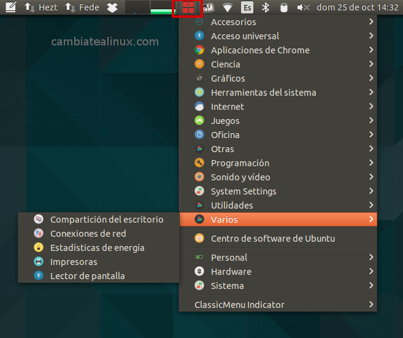This screenshot has width=403, height=338.
Task: Open the Es keyboard layout indicator
Action: [x=247, y=7]
